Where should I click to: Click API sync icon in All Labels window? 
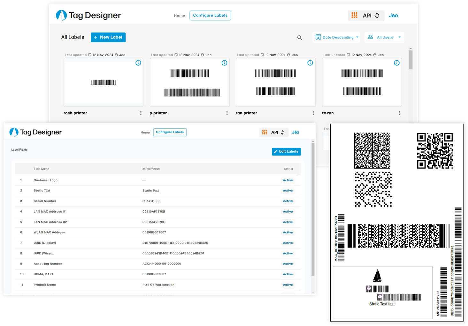pos(377,16)
